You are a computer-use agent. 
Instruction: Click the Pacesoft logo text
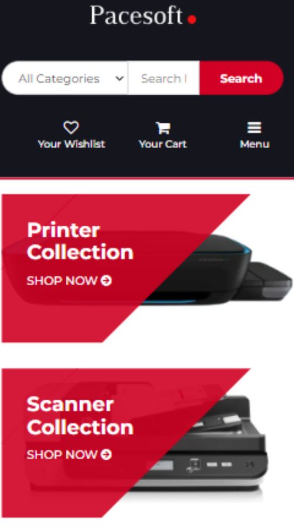(x=136, y=15)
